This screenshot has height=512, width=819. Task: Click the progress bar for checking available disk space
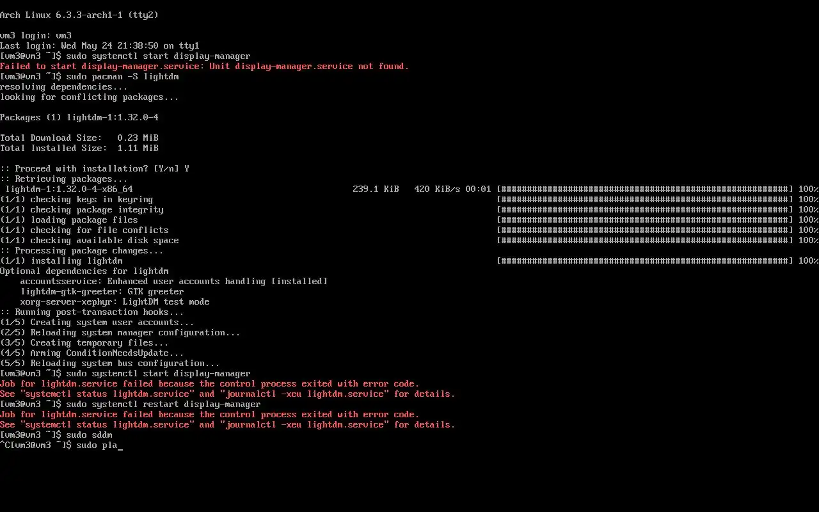645,240
